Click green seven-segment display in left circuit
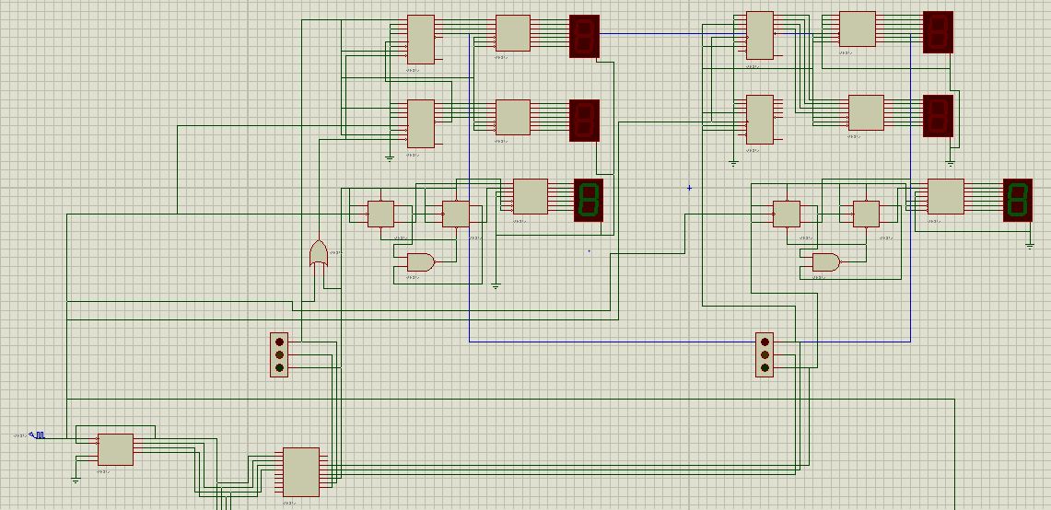Image resolution: width=1051 pixels, height=510 pixels. 589,200
